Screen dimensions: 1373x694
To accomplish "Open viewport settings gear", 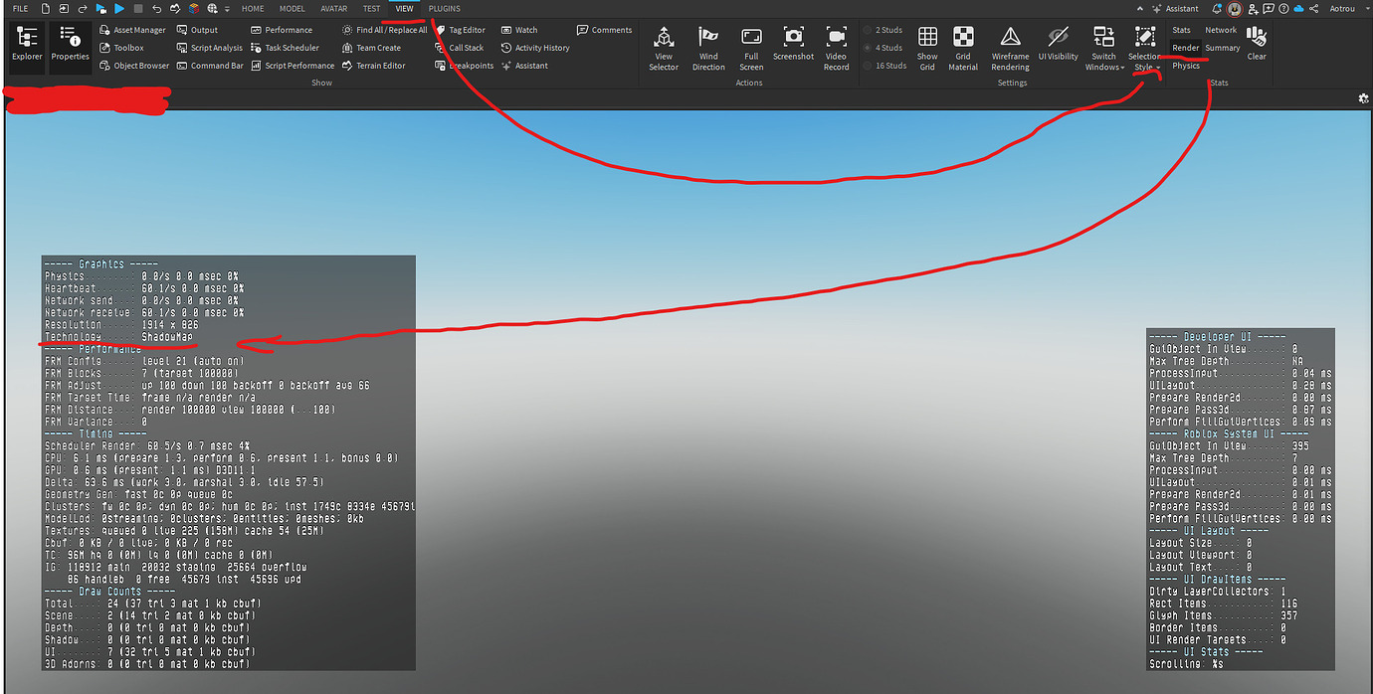I will click(x=1363, y=98).
